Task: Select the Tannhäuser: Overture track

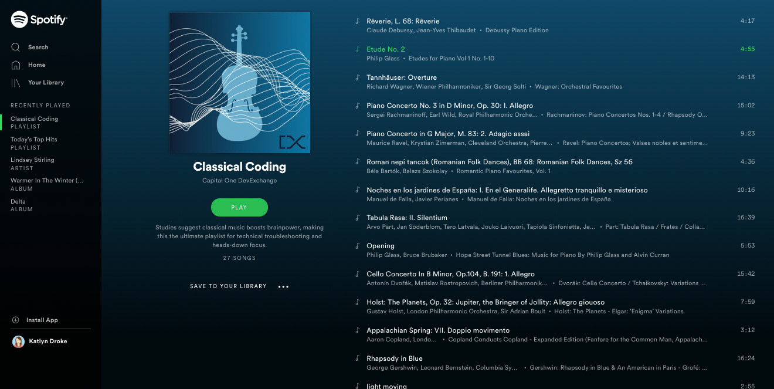Action: click(x=554, y=82)
